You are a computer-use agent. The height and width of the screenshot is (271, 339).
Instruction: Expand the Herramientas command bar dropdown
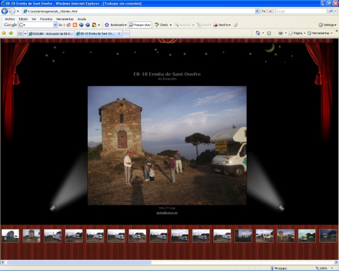320,33
